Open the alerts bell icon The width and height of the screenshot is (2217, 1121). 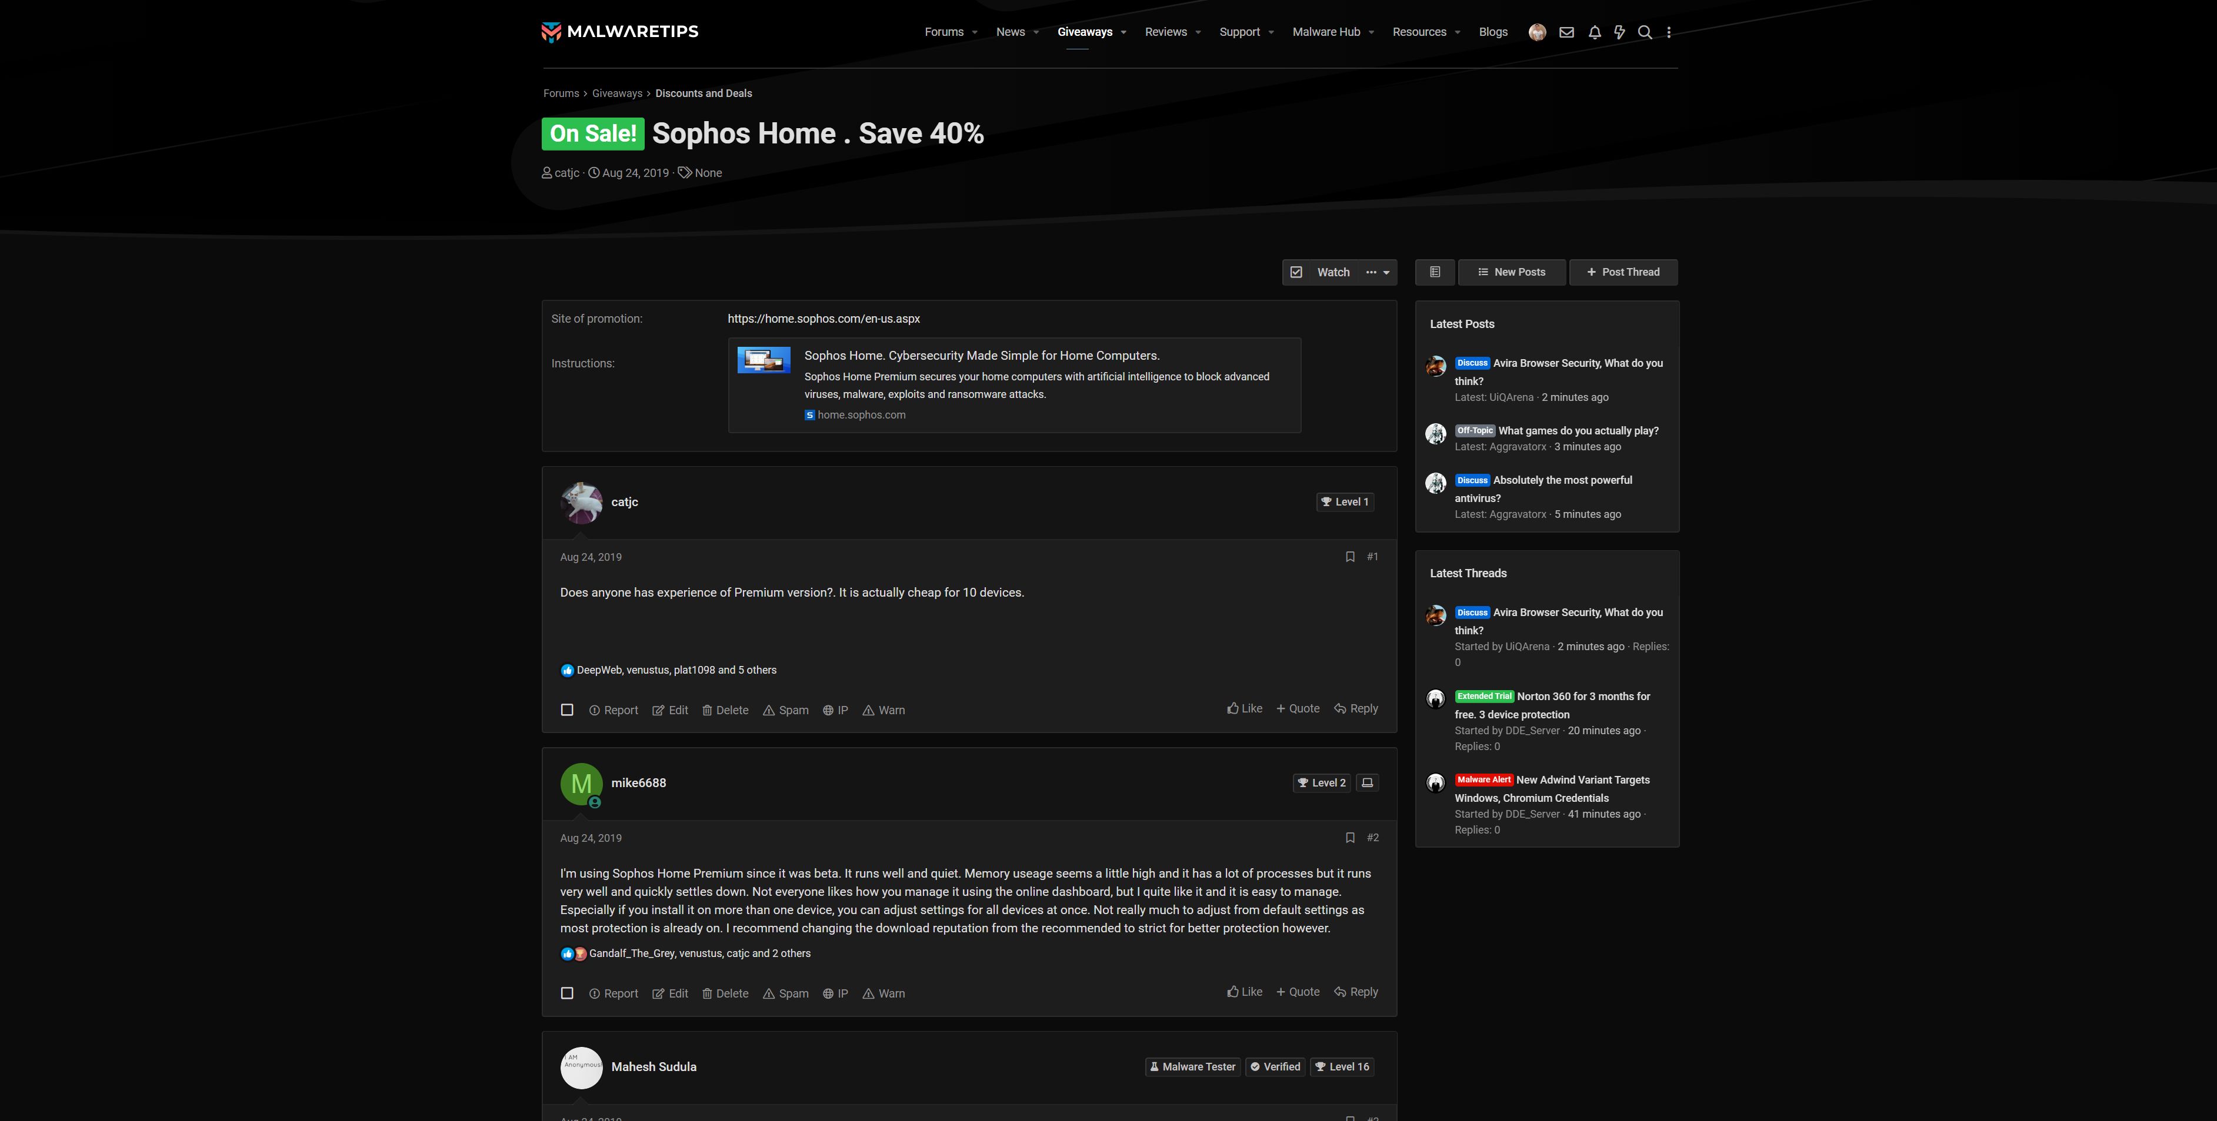click(x=1594, y=32)
